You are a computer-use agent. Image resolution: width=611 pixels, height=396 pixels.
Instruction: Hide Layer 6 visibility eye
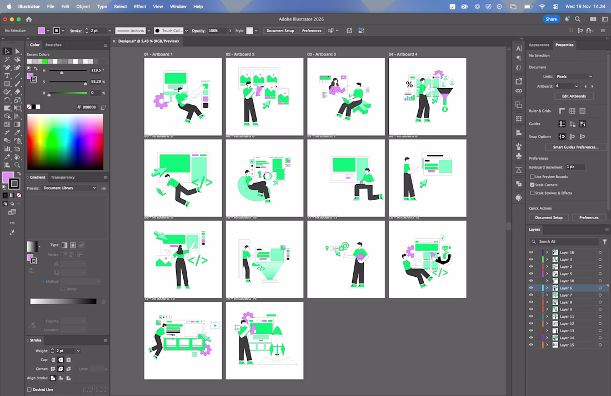pyautogui.click(x=530, y=288)
